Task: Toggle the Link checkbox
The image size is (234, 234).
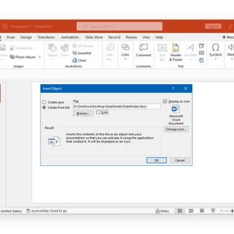Action: 98,112
